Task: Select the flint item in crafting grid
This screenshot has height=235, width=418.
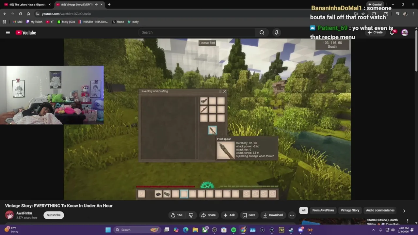Action: [204, 102]
